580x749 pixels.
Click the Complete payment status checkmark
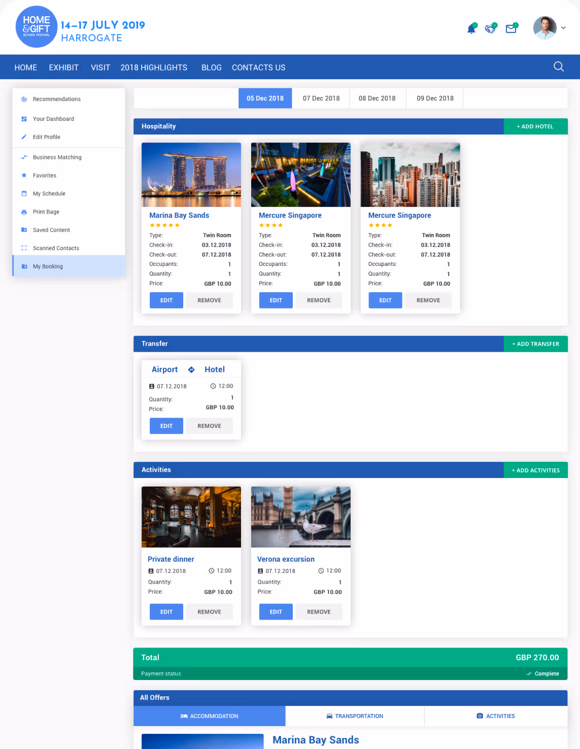[x=529, y=674]
